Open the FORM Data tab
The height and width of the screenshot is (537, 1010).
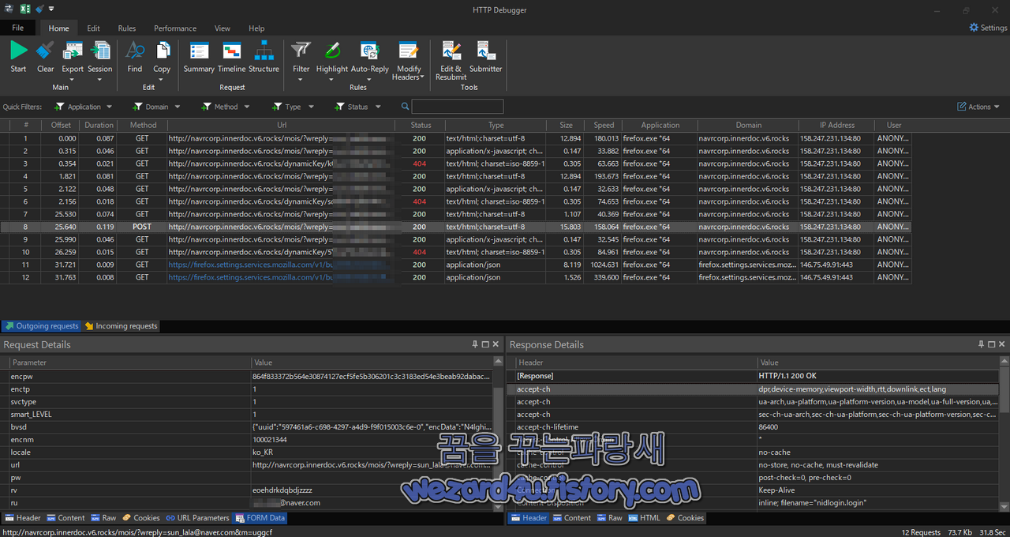click(260, 518)
